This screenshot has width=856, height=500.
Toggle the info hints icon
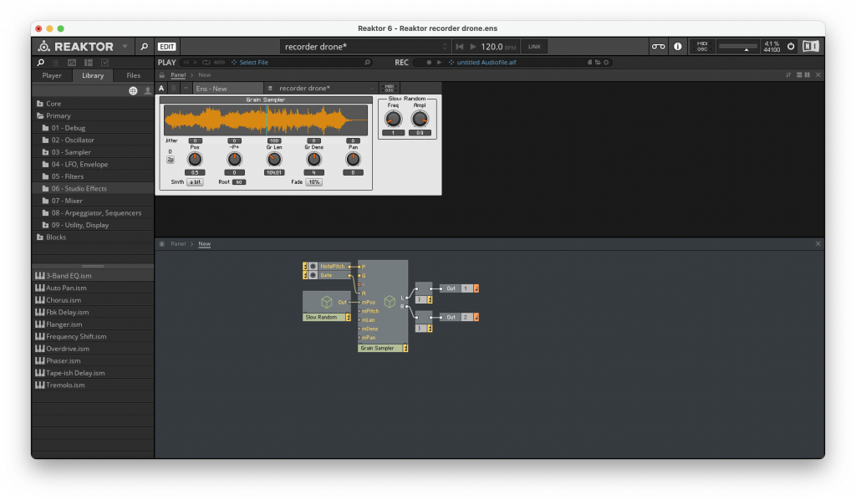[677, 46]
